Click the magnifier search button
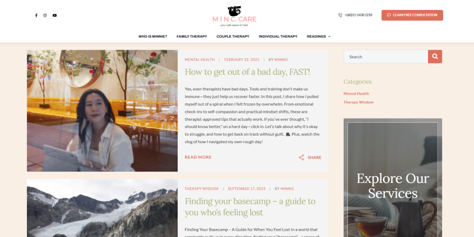474x237 pixels. pos(435,56)
